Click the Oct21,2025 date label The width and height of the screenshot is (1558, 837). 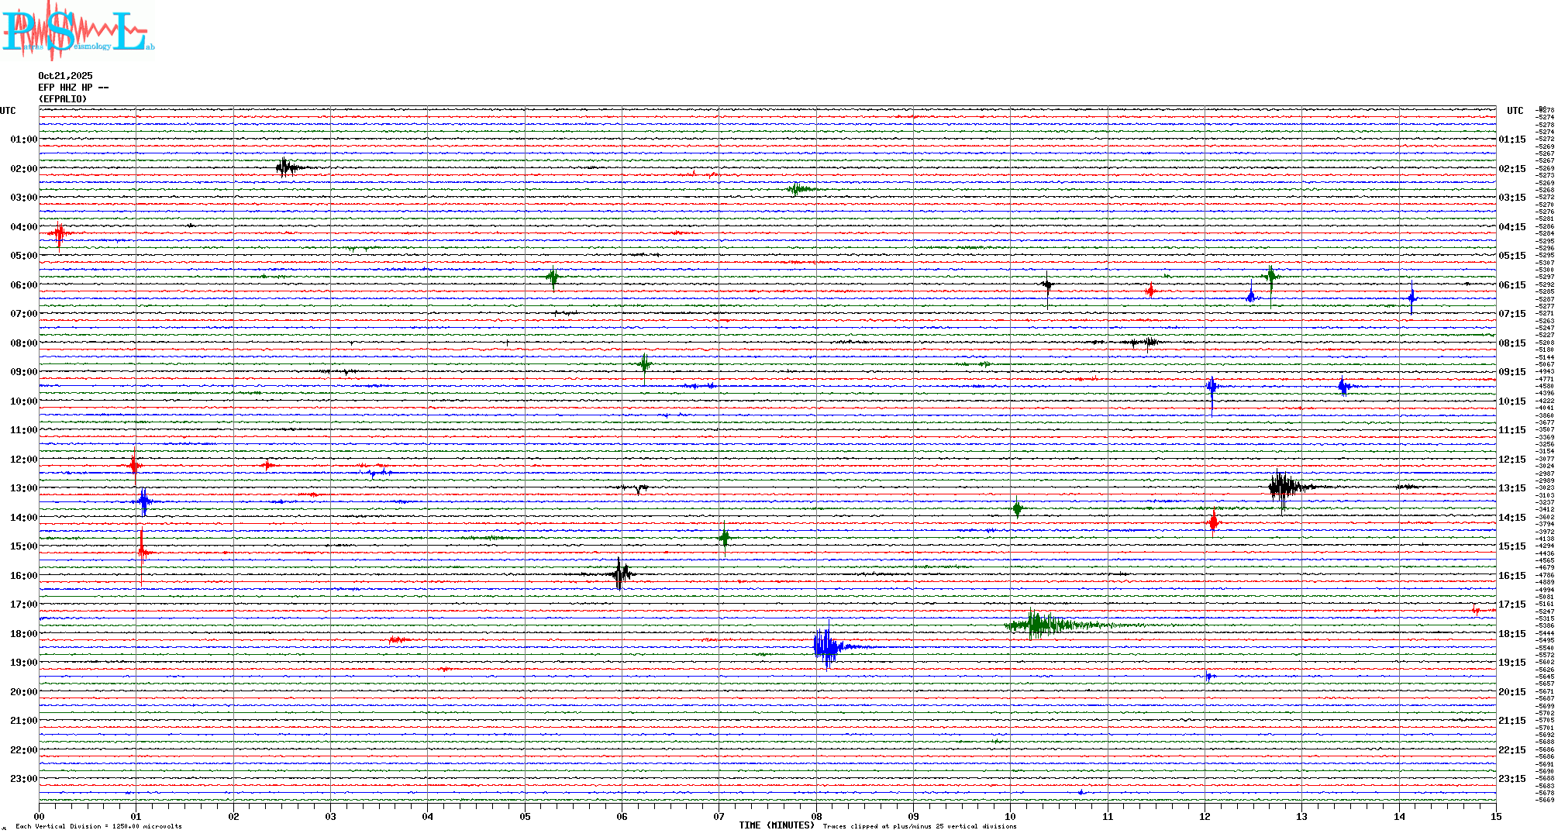65,76
